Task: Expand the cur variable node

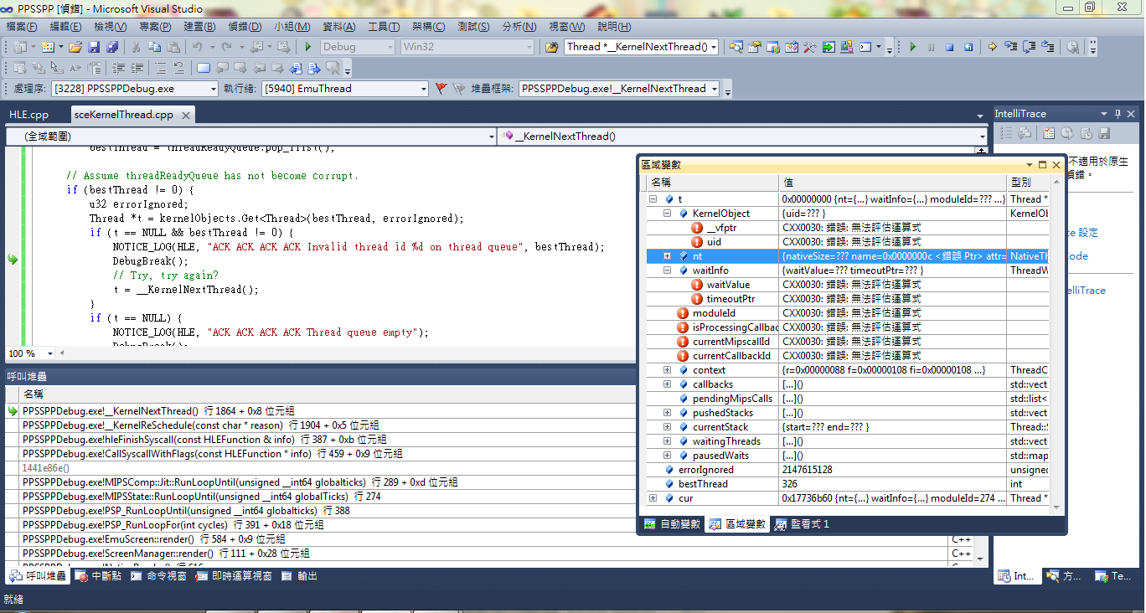Action: coord(653,498)
